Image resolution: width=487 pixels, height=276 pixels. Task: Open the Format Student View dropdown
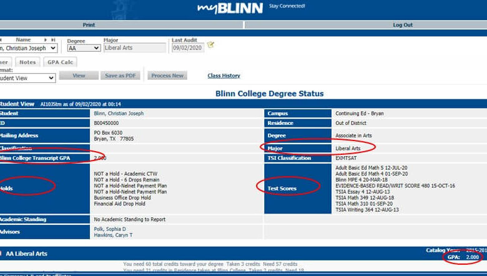tap(27, 78)
